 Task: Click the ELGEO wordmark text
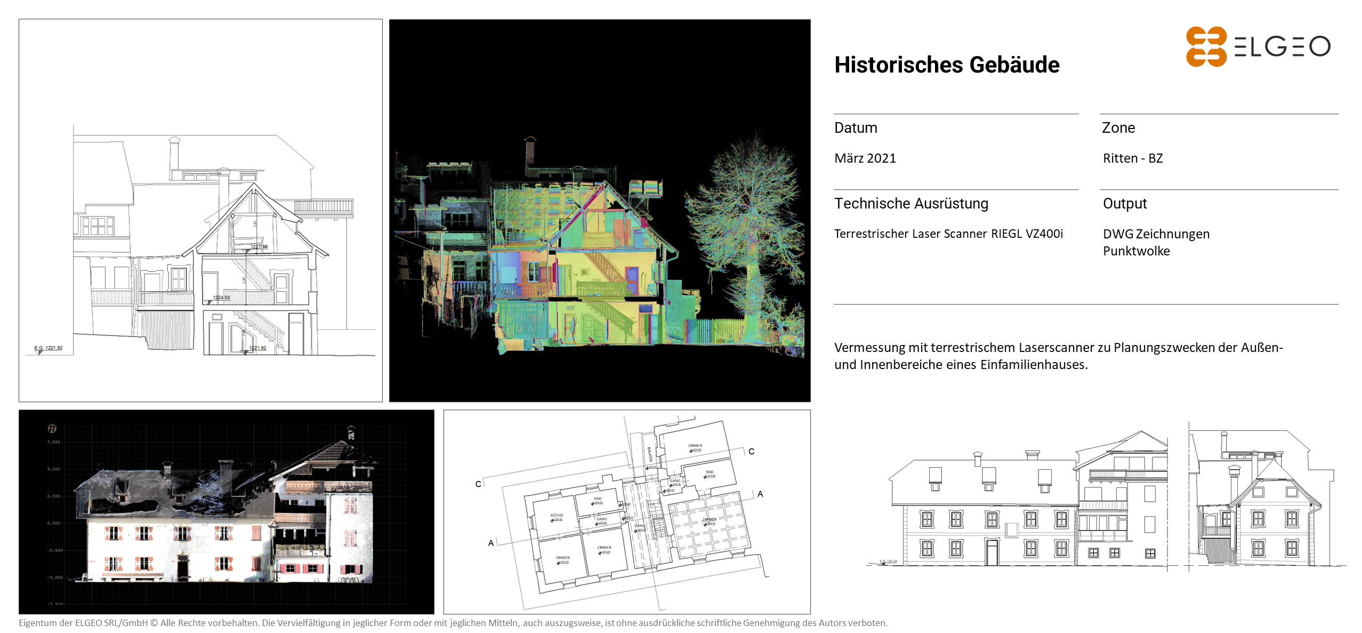(1282, 47)
